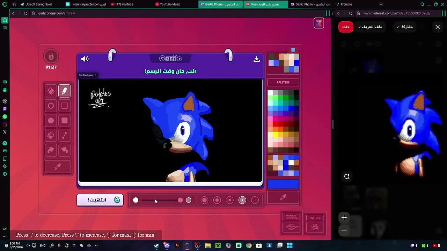Click the Add Sketch Layer button

coord(87,75)
